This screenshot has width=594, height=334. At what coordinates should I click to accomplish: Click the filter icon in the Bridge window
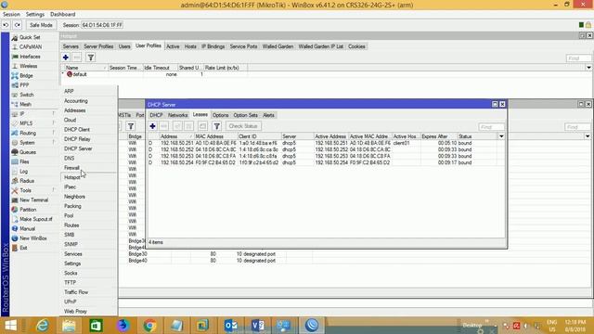coord(131,126)
